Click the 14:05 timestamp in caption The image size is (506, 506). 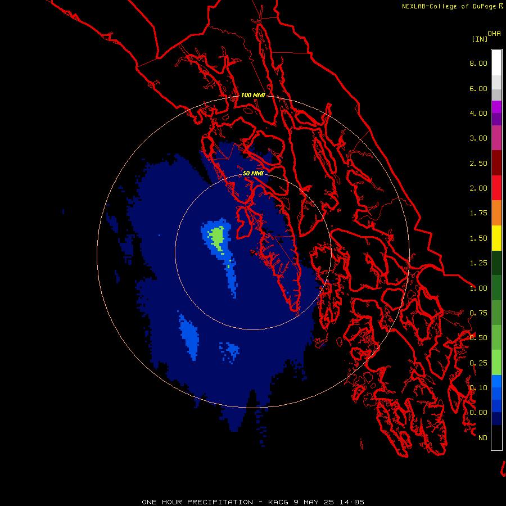pyautogui.click(x=352, y=502)
